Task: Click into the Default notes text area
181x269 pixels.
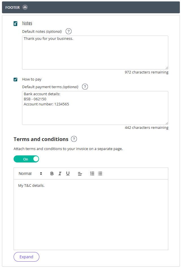Action: click(x=95, y=53)
